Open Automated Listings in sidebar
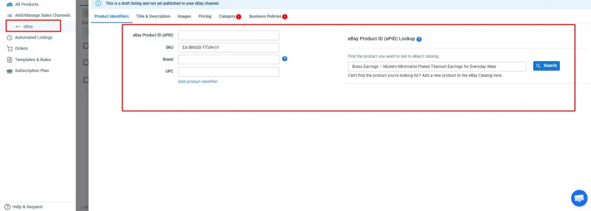 click(34, 37)
